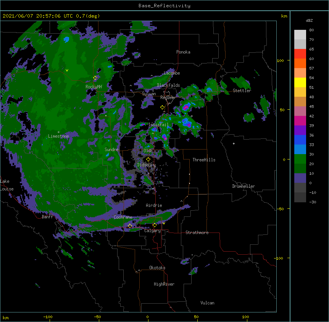Click the yellow marker south of RedDeer label
329x322 pixels.
click(162, 107)
